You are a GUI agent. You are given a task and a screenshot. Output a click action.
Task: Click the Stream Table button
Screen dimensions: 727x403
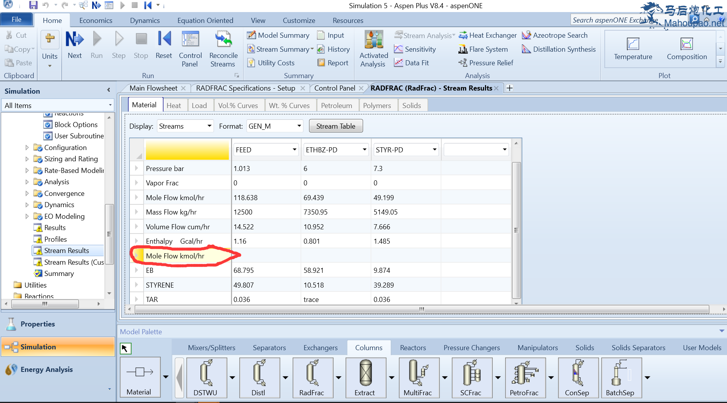(335, 126)
